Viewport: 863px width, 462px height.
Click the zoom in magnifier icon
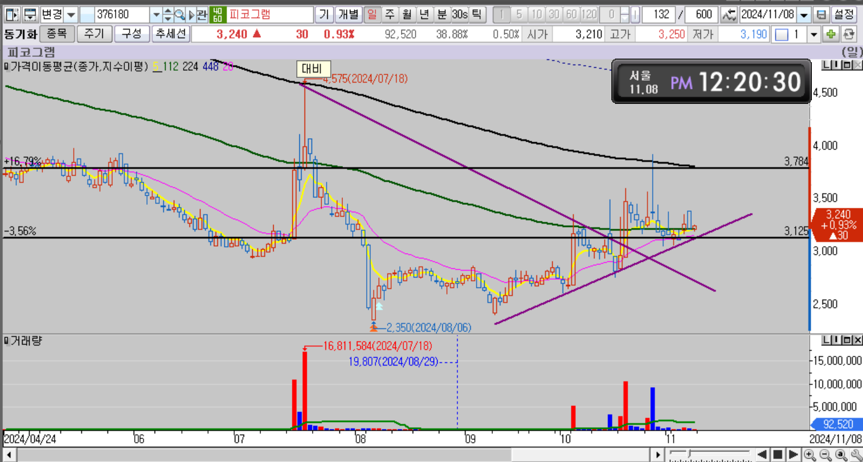click(810, 454)
